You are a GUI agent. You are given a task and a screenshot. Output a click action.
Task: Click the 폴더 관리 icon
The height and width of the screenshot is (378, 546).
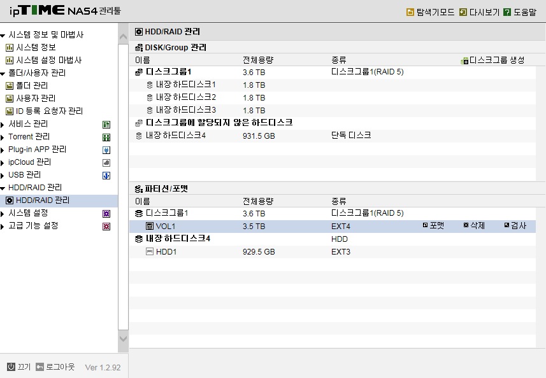tap(10, 85)
